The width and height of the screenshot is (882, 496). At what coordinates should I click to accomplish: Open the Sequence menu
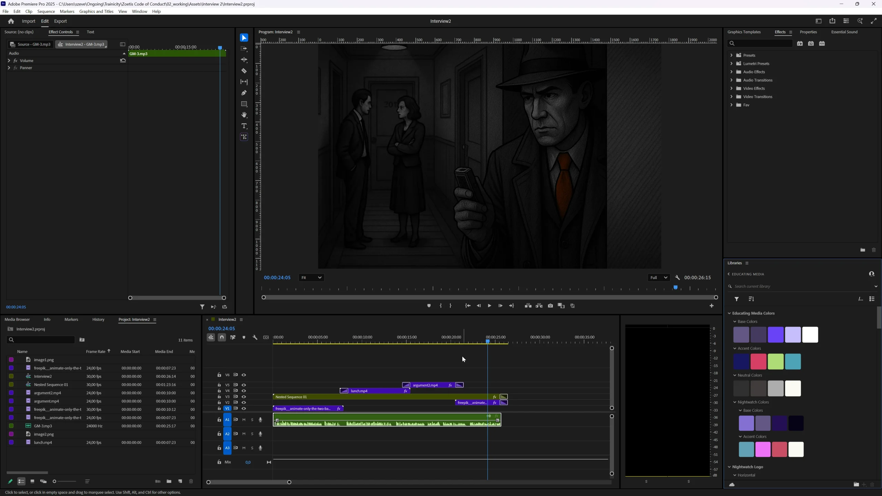point(46,11)
